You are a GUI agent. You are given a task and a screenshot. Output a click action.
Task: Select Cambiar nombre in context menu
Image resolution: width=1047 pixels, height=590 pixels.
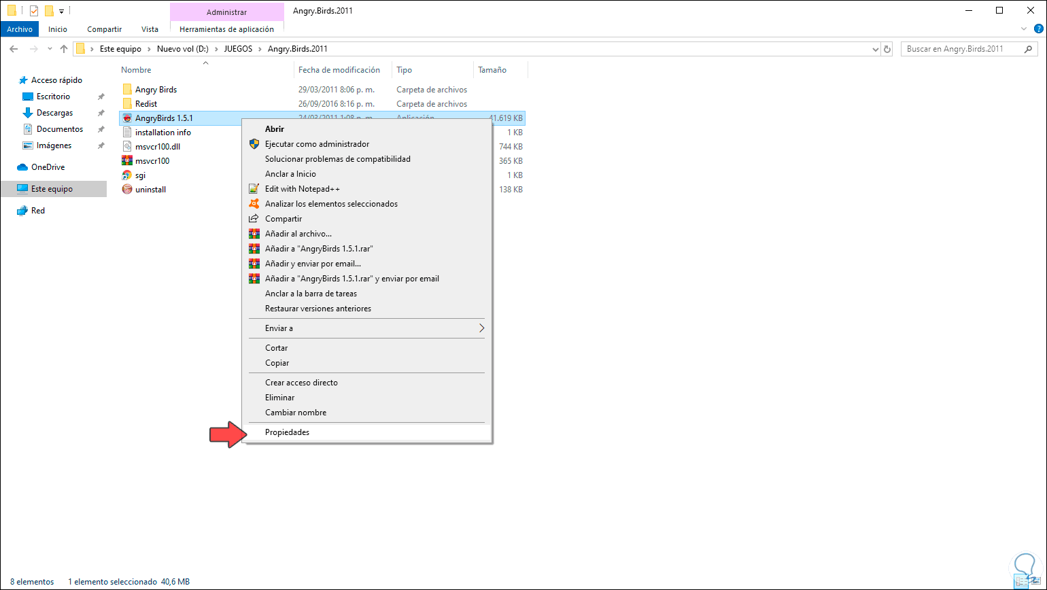[x=367, y=413]
